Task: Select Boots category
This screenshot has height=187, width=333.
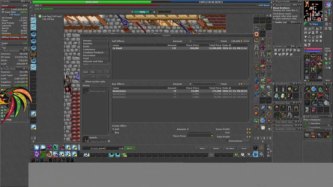Action: click(x=86, y=46)
